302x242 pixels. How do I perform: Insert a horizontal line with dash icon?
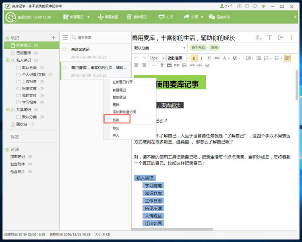[154, 65]
